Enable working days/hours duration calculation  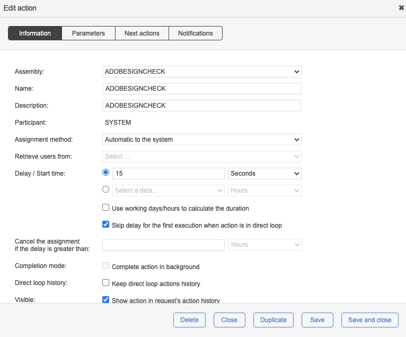[x=106, y=208]
